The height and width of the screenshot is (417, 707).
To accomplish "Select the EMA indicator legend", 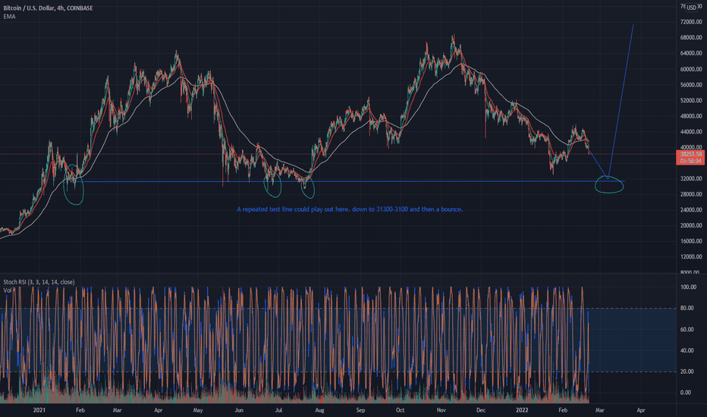I will tap(9, 16).
